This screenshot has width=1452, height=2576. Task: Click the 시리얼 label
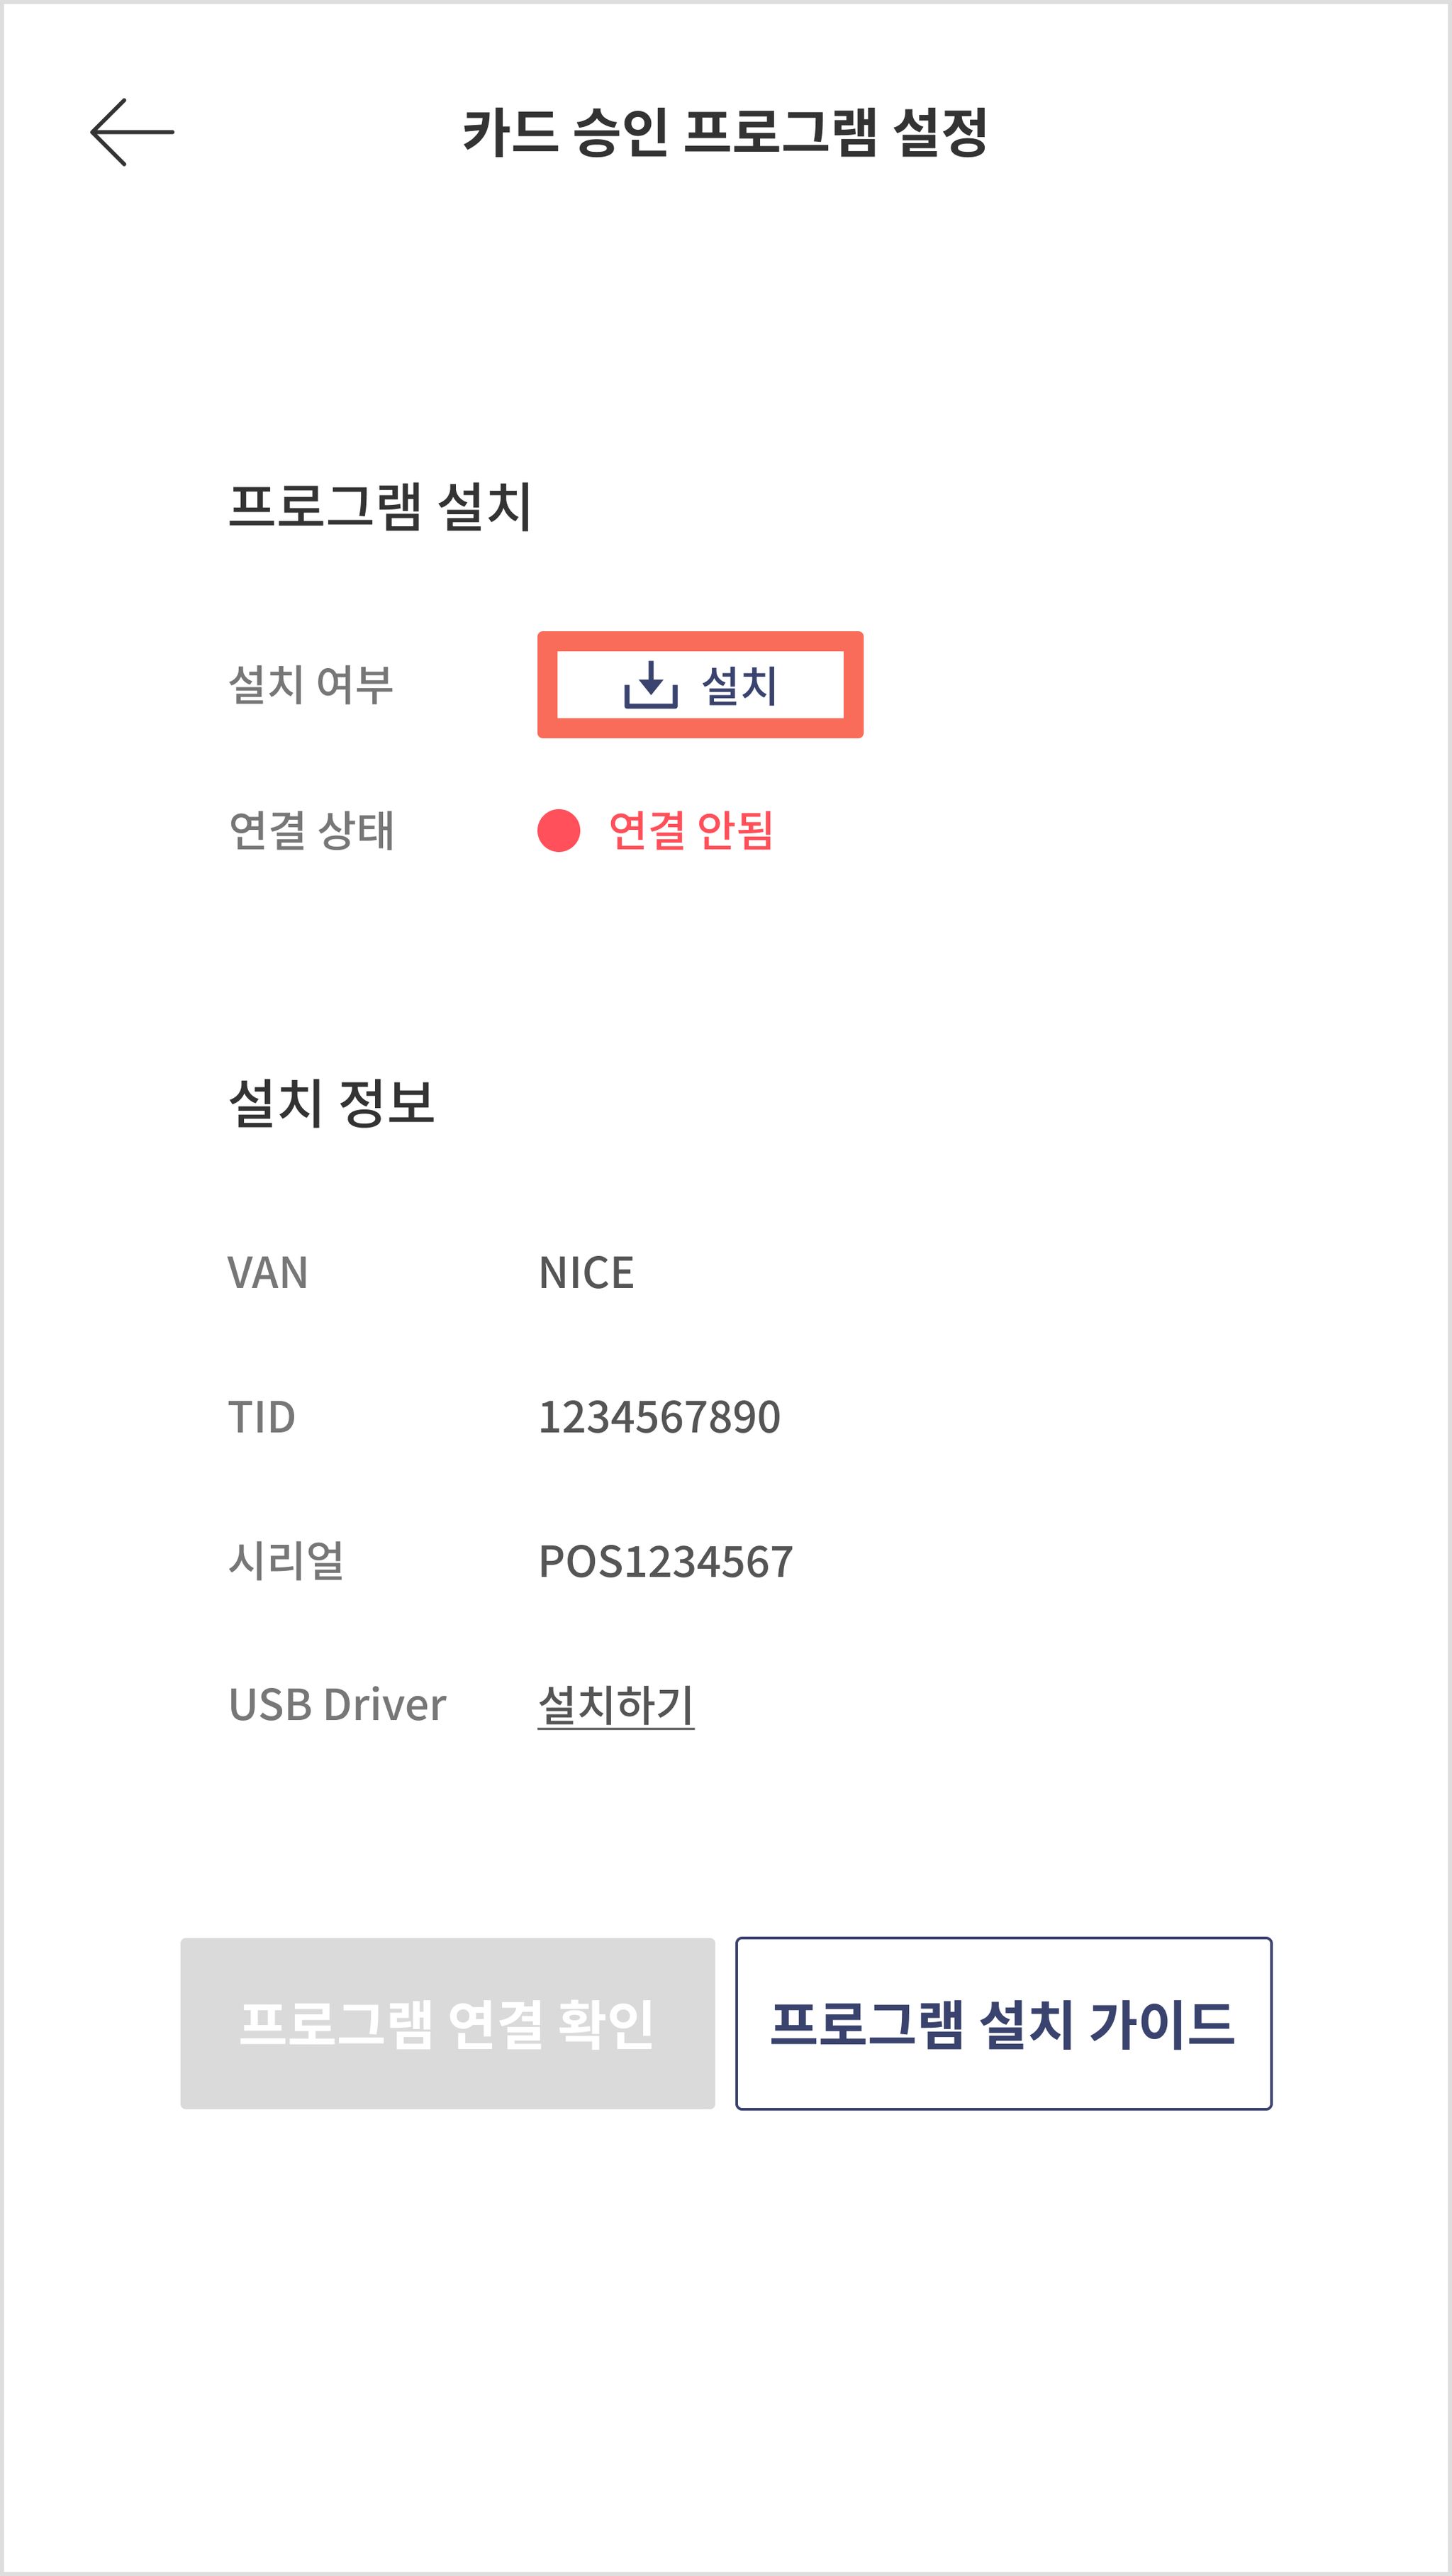pyautogui.click(x=286, y=1561)
